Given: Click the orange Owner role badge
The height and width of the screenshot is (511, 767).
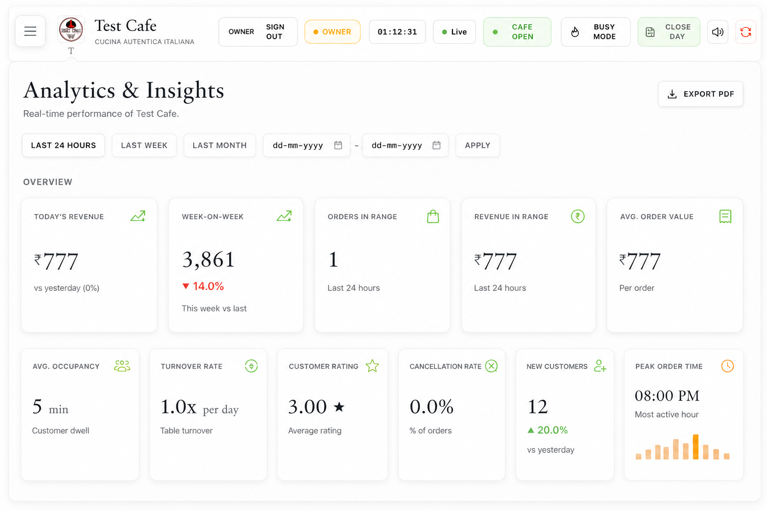Looking at the screenshot, I should pos(333,32).
